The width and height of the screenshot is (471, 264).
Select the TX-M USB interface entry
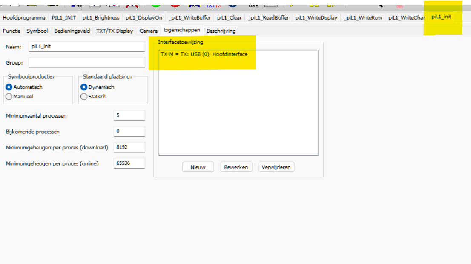(x=204, y=54)
